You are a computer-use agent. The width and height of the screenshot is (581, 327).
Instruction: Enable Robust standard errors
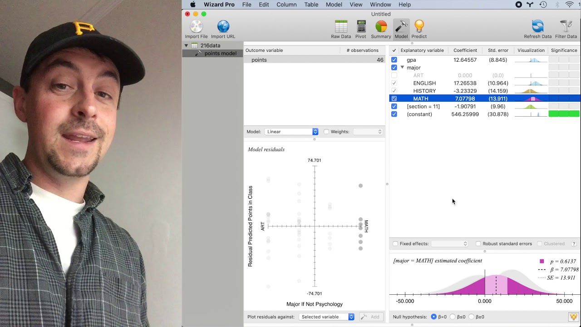click(478, 244)
